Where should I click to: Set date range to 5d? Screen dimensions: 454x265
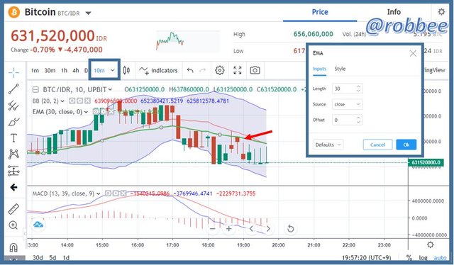pyautogui.click(x=52, y=257)
